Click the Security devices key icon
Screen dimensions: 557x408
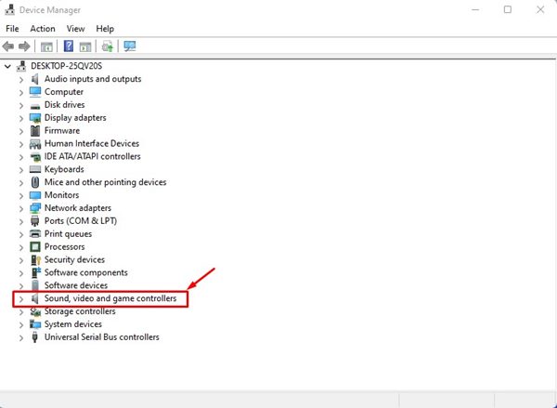click(x=36, y=259)
